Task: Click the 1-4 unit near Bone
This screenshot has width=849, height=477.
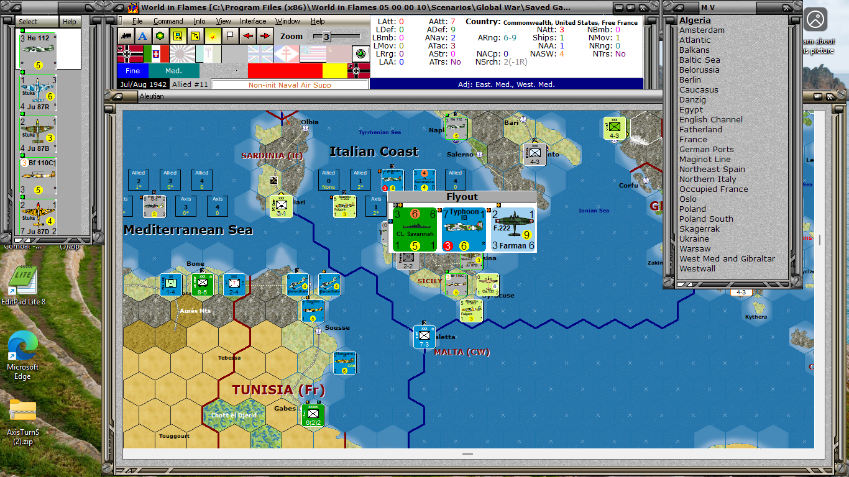Action: coord(171,284)
